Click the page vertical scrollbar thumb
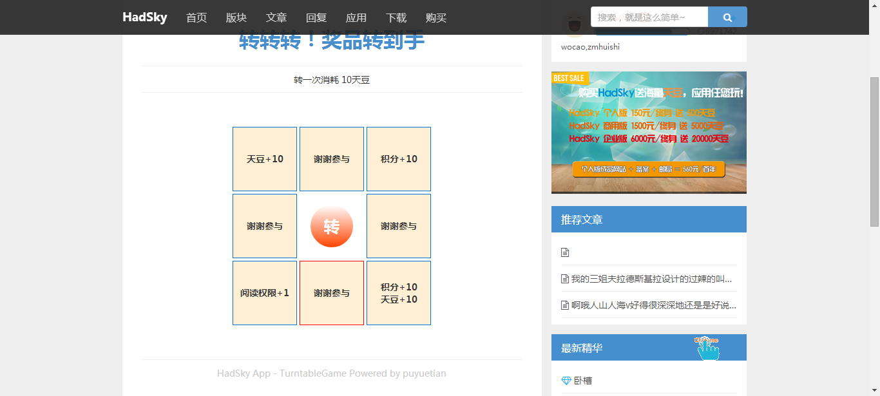This screenshot has height=396, width=880. click(874, 152)
